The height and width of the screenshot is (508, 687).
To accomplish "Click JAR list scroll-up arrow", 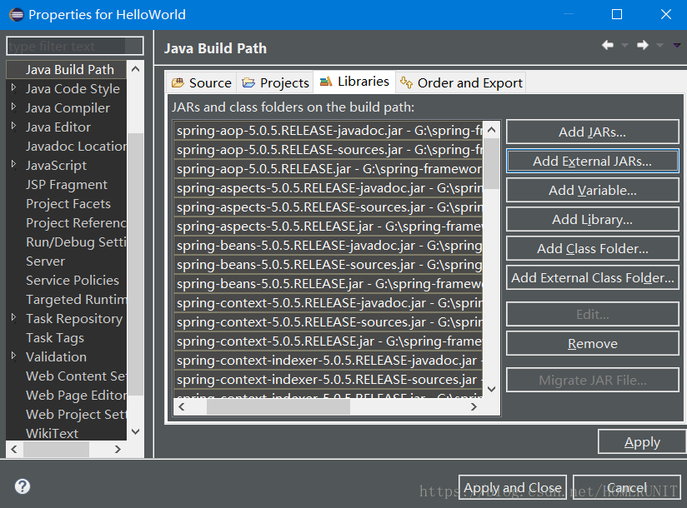I will [x=492, y=130].
